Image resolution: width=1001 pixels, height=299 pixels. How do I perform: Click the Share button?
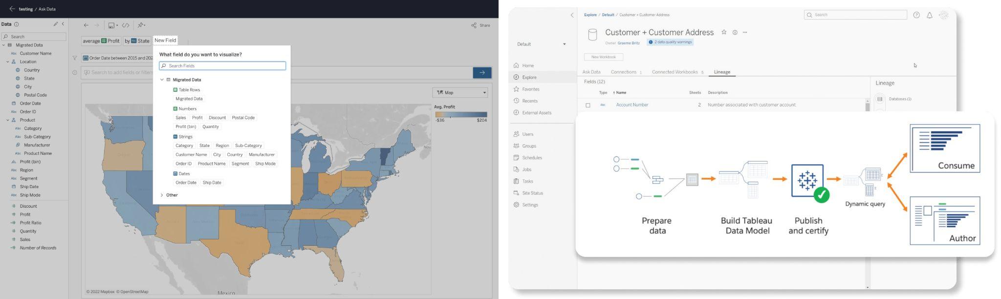(x=480, y=25)
